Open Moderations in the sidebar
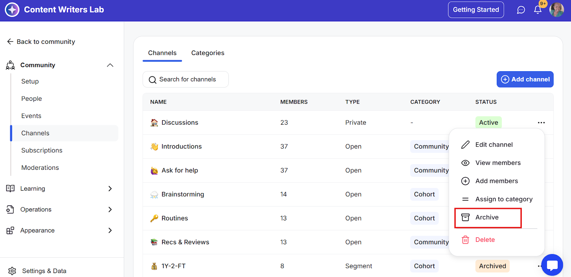Viewport: 571px width, 277px height. click(x=40, y=168)
